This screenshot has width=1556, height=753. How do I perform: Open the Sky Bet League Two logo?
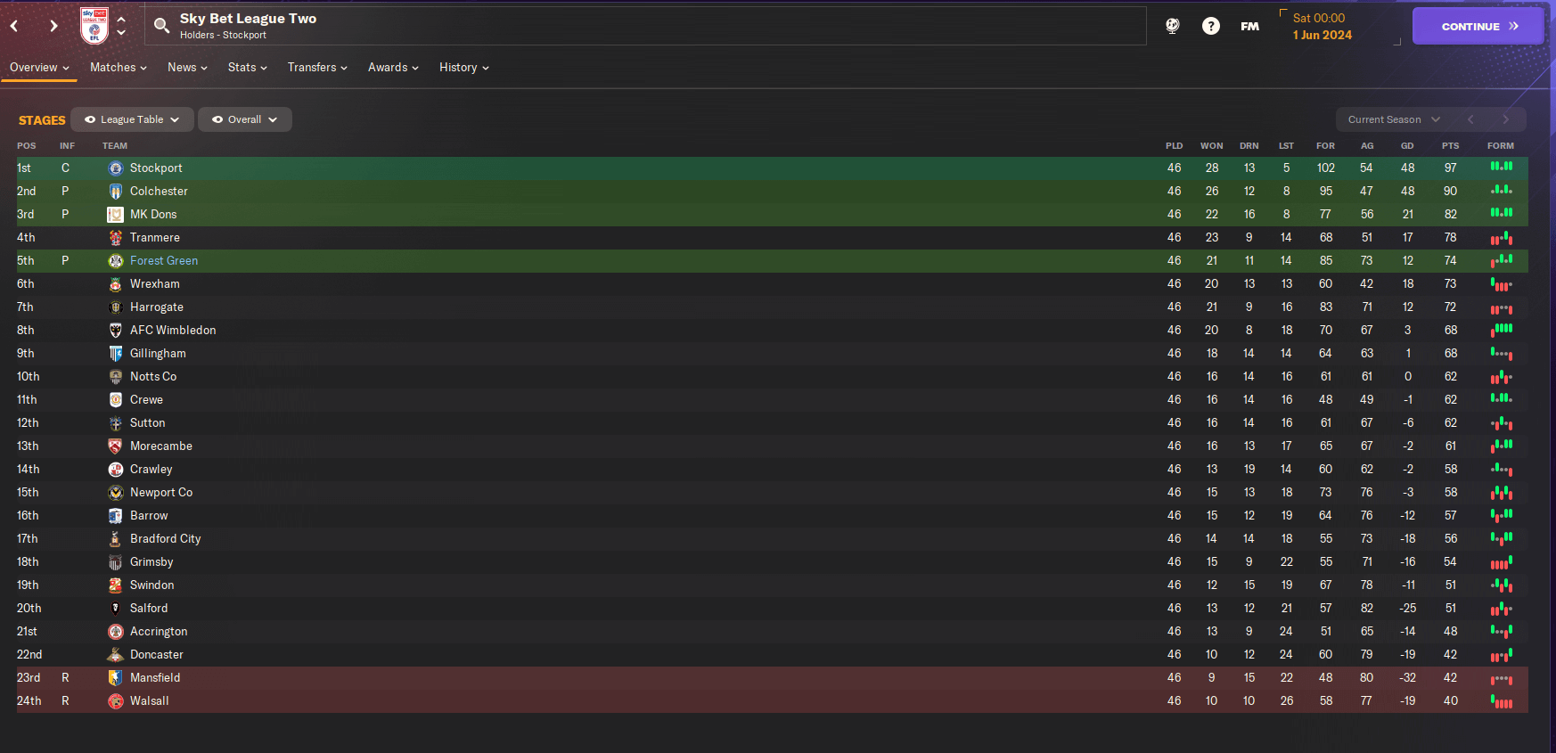[x=94, y=26]
